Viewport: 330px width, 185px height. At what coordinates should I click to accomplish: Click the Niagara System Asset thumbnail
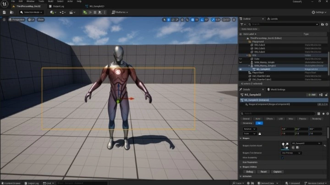point(285,145)
